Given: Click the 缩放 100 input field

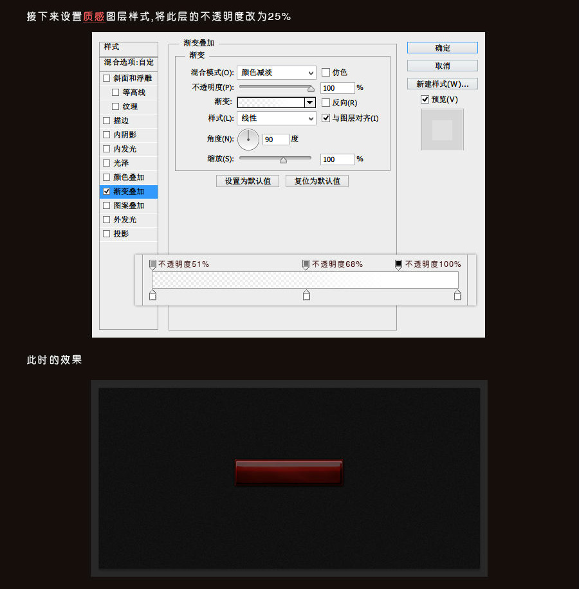Looking at the screenshot, I should coord(337,159).
